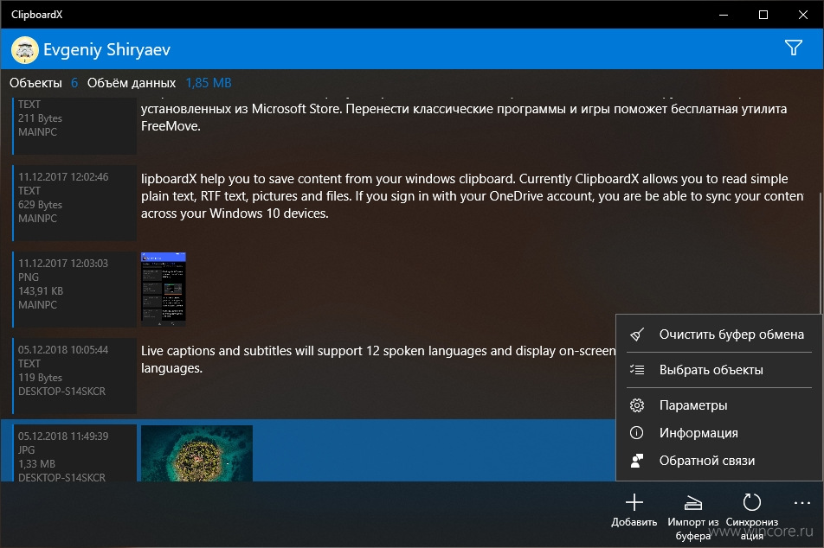Click the 1,85 MB data volume value
Viewport: 824px width, 548px height.
tap(209, 83)
